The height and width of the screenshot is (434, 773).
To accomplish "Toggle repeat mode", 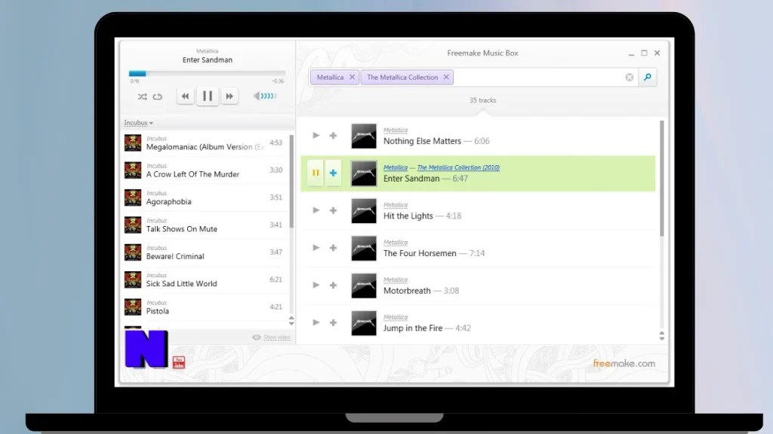I will [157, 96].
